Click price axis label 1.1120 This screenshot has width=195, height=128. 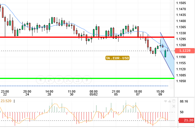pyautogui.click(x=181, y=69)
